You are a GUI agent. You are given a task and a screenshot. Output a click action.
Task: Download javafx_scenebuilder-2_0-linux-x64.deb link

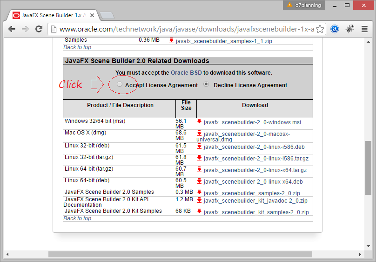tap(253, 182)
